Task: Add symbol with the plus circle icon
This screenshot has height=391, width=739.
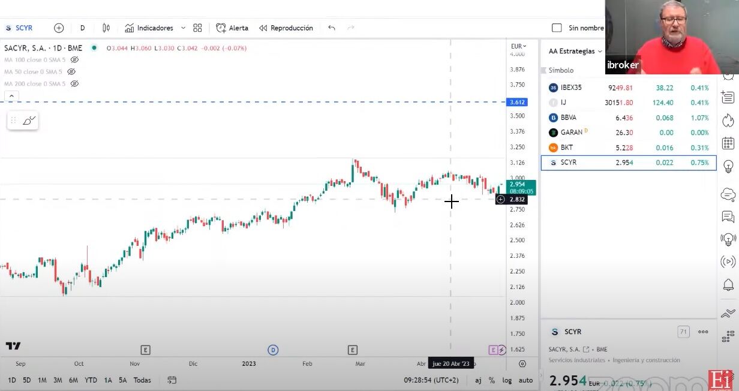Action: click(x=59, y=28)
